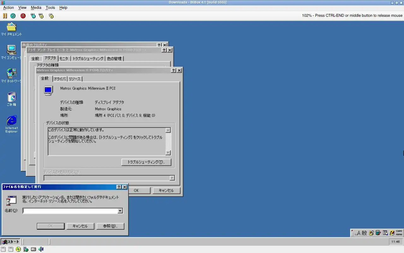Open the IME dictionary book icon
The width and height of the screenshot is (404, 253).
[x=378, y=233]
